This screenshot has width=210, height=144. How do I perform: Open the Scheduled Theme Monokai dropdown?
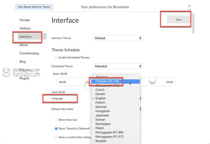tap(117, 66)
